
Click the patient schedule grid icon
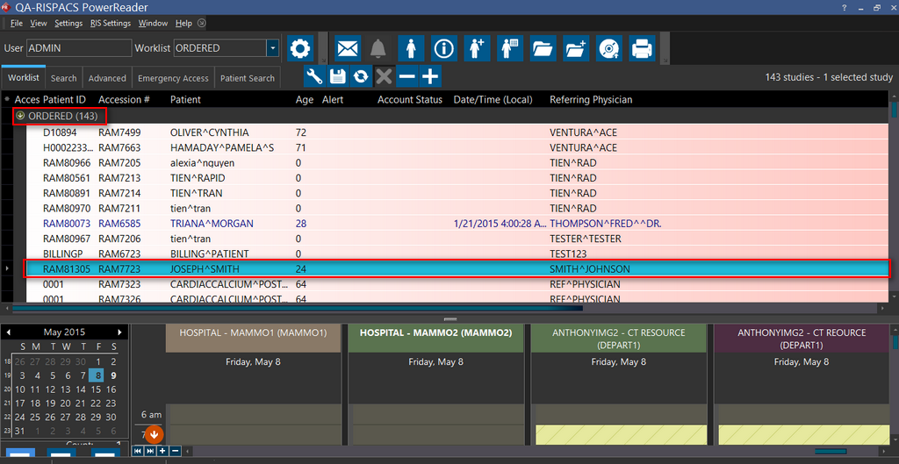(510, 48)
